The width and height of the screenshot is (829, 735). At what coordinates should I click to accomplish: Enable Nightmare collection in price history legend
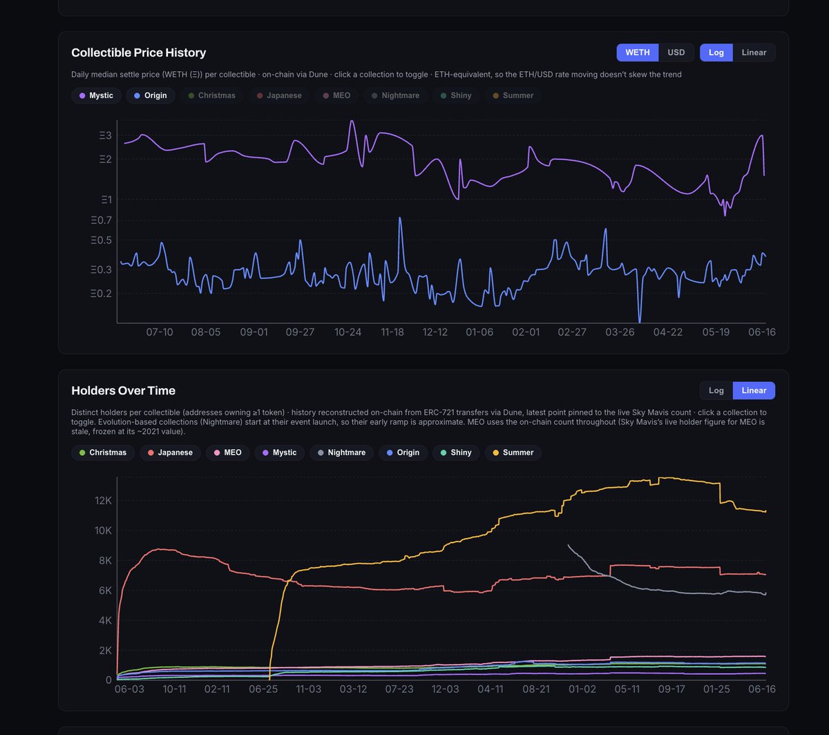coord(395,95)
